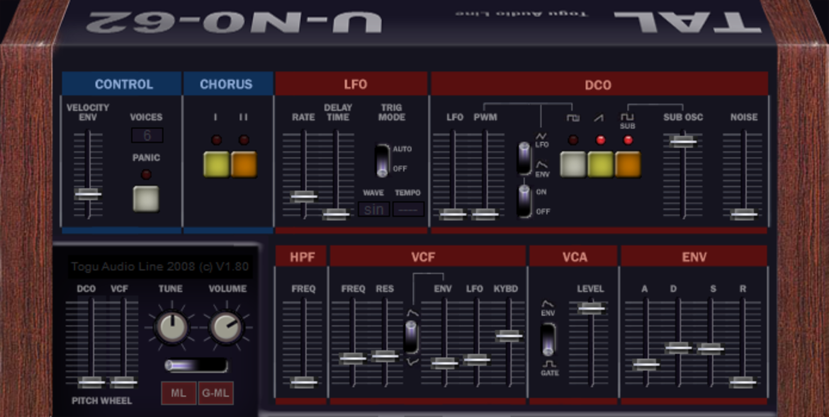
Task: Toggle Chorus II orange button
Action: [x=244, y=164]
